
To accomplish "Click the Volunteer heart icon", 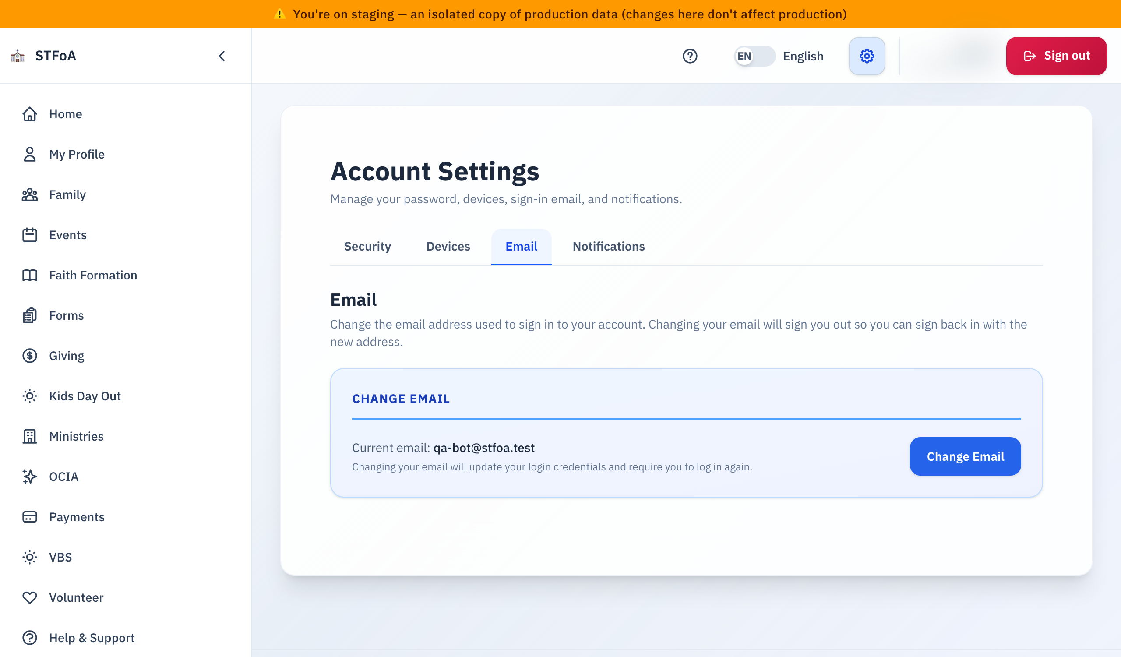I will (29, 597).
